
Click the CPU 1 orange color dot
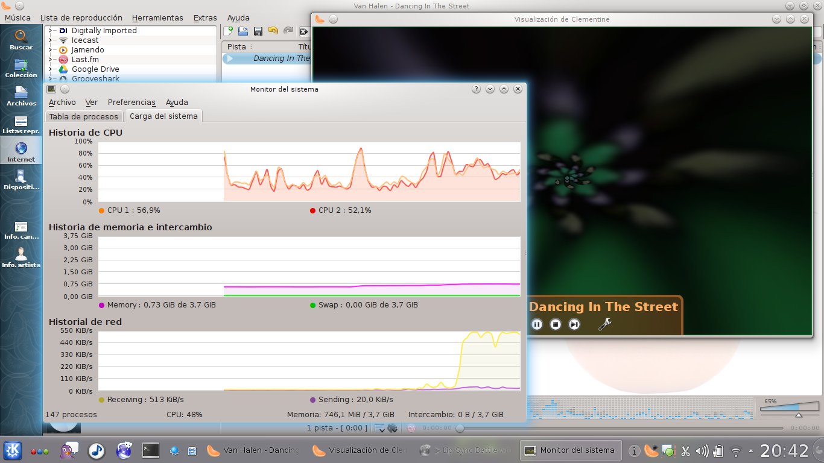click(101, 210)
